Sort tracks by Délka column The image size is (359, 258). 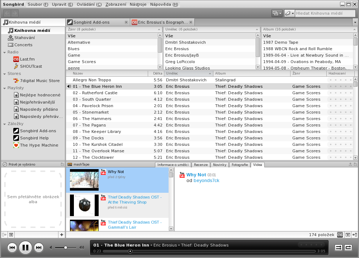[155, 73]
